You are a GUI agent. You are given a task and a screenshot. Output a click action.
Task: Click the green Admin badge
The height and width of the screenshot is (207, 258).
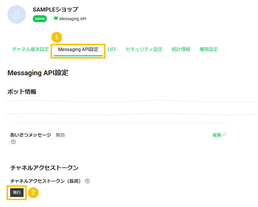(40, 18)
